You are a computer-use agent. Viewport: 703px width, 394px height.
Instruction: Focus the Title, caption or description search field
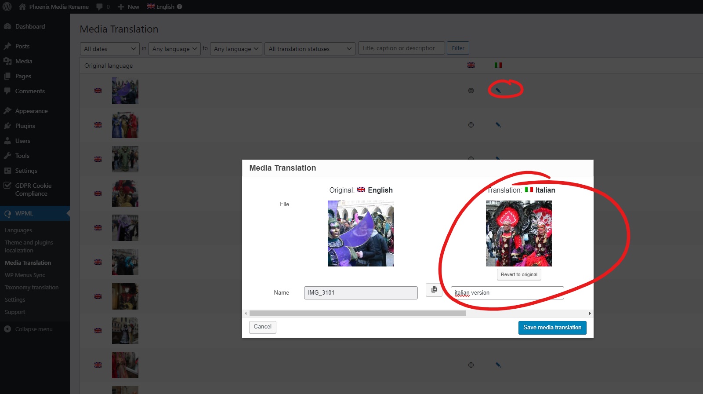coord(402,48)
